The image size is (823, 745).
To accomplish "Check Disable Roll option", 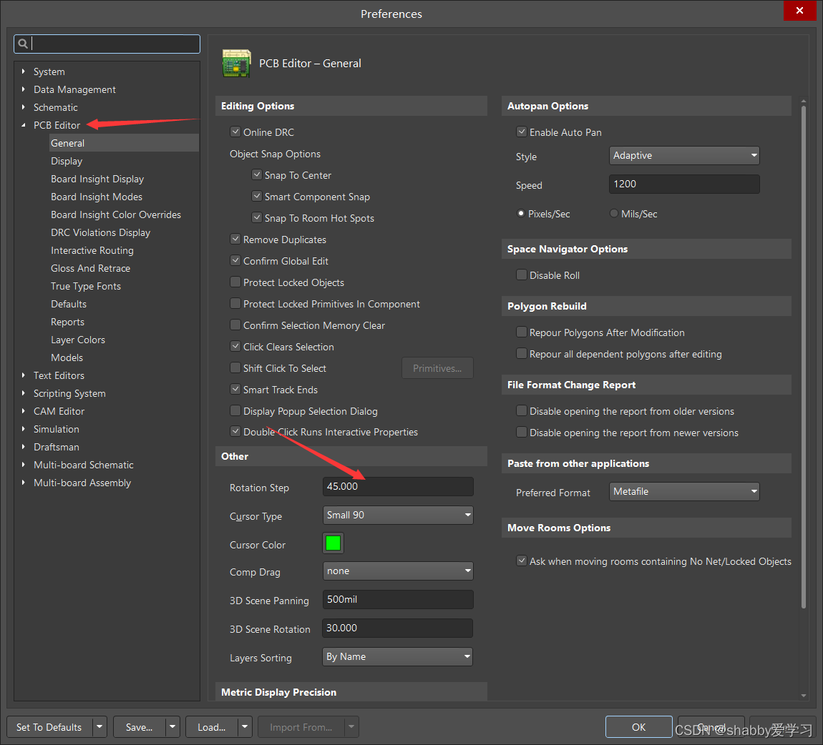I will point(521,275).
